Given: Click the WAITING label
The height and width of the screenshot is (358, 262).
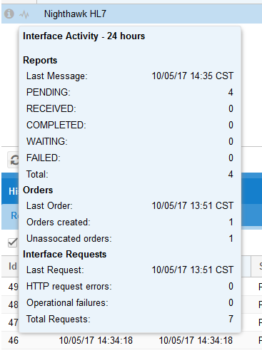Looking at the screenshot, I should pos(47,141).
